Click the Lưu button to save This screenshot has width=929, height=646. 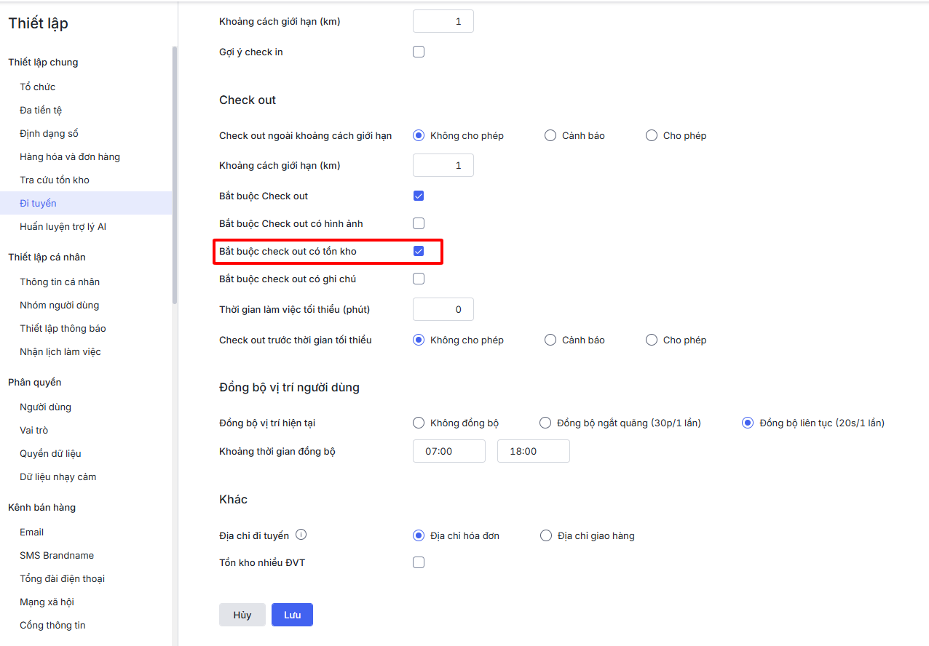click(x=292, y=615)
